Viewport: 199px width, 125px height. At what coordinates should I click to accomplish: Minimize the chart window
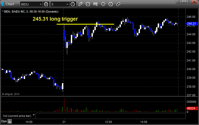pyautogui.click(x=184, y=2)
